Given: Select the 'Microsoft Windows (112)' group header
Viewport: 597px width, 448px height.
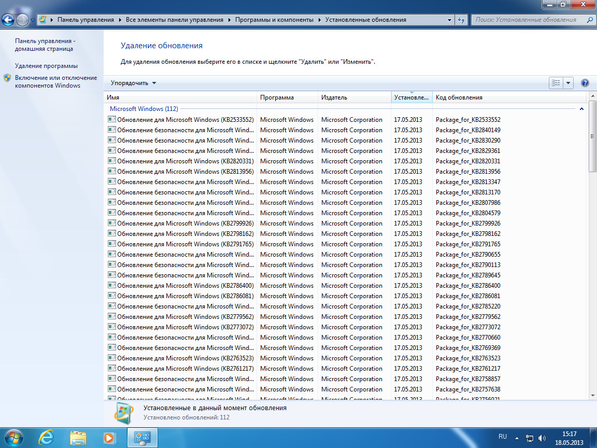Looking at the screenshot, I should 144,109.
